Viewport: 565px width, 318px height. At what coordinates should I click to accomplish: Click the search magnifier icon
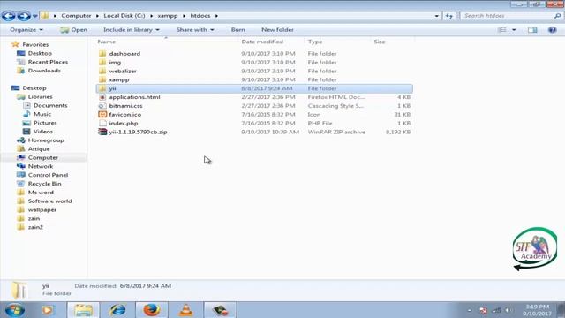pyautogui.click(x=557, y=16)
